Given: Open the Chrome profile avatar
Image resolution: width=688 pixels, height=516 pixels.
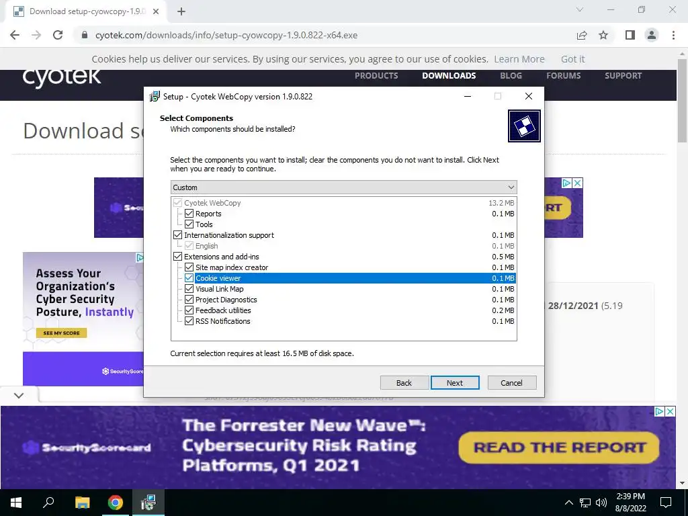Looking at the screenshot, I should 652,35.
